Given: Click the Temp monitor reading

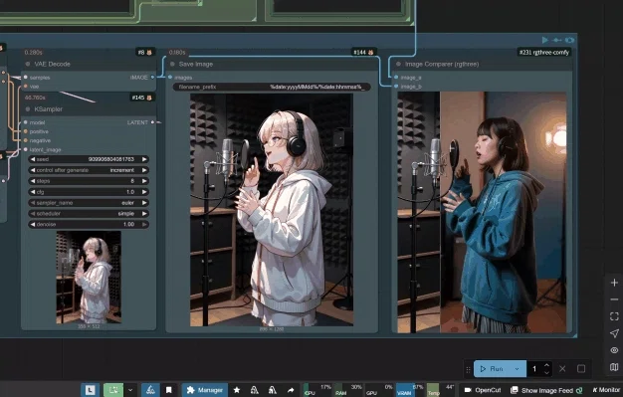Looking at the screenshot, I should pyautogui.click(x=441, y=390).
